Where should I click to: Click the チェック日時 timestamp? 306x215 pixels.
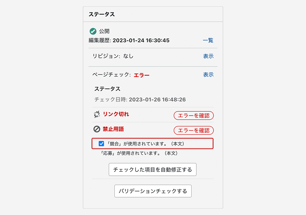157,99
